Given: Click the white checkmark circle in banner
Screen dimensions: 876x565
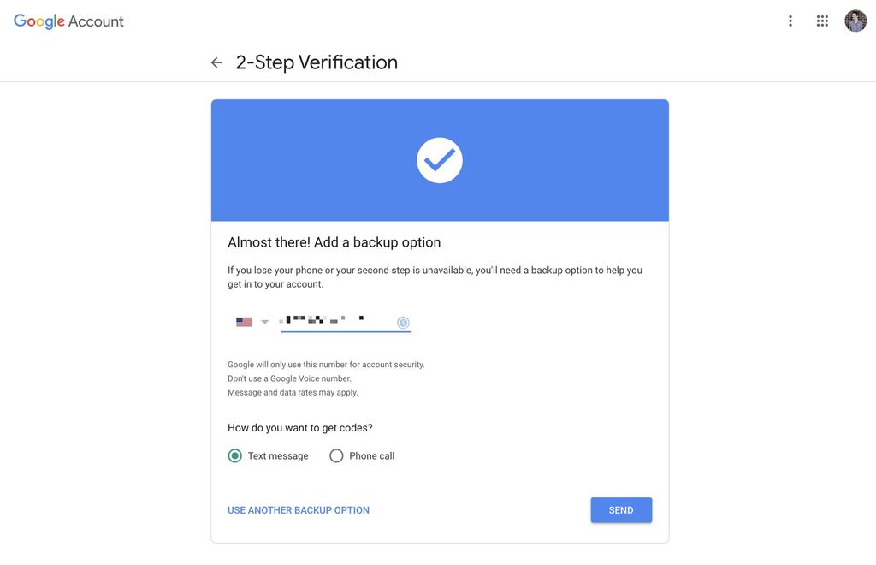Looking at the screenshot, I should point(440,160).
